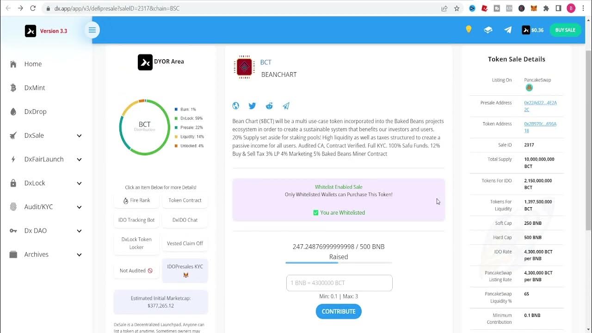Screen dimensions: 592x333
Task: Click the PancakeSwap logo under Listing On
Action: 529,88
